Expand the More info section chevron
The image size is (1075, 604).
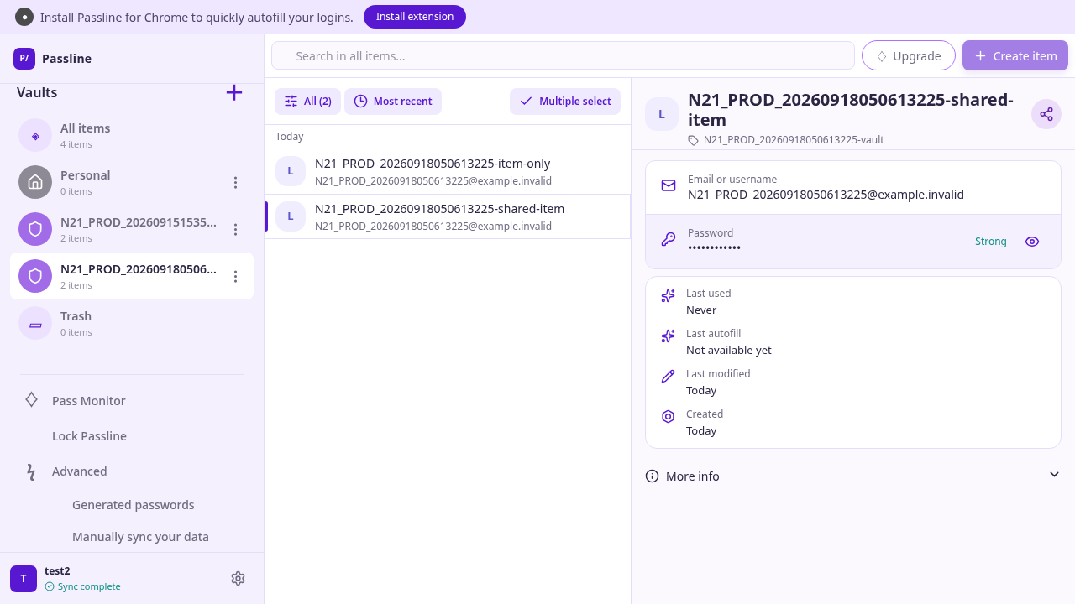click(1055, 475)
